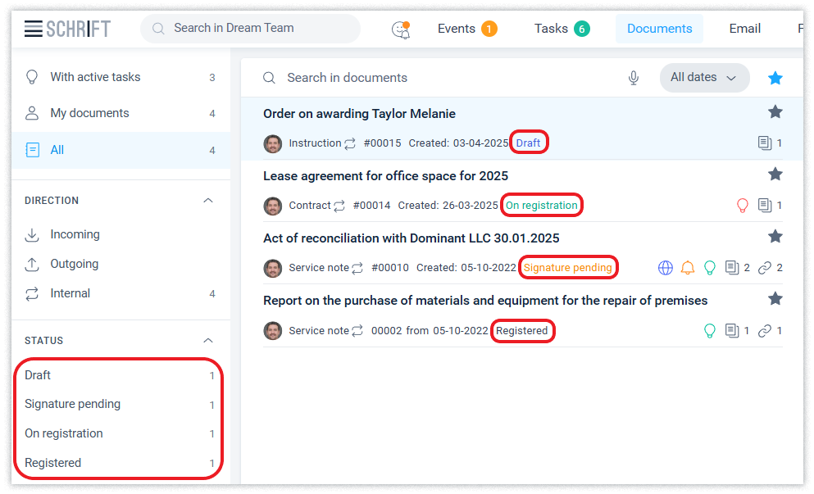Select the Incoming direction filter
814x494 pixels.
point(75,234)
